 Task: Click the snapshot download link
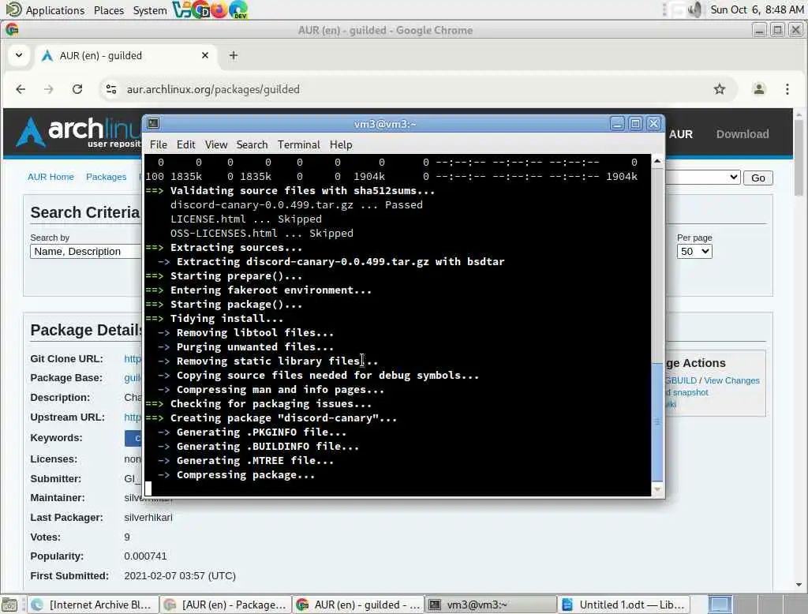(x=687, y=392)
